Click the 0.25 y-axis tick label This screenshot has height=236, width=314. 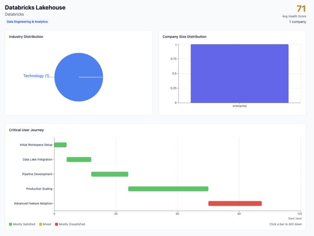(173, 88)
